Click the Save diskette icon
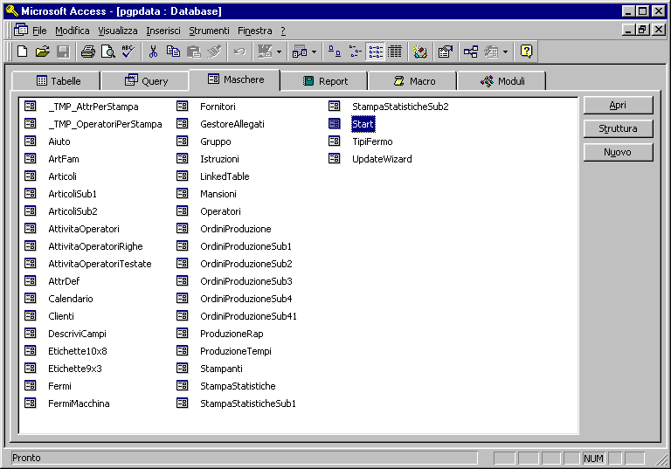The height and width of the screenshot is (469, 671). (63, 52)
